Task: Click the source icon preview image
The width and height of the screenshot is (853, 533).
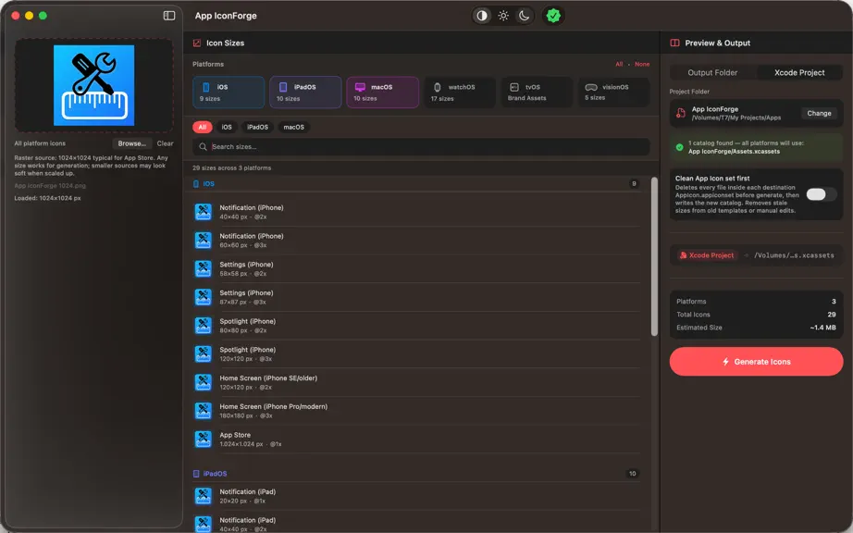Action: [x=93, y=85]
